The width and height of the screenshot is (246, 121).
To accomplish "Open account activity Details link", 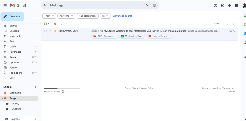I will [232, 92].
